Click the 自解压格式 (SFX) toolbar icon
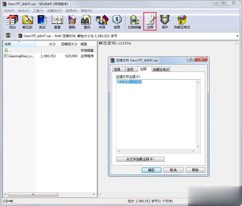This screenshot has height=206, width=242. (x=182, y=22)
